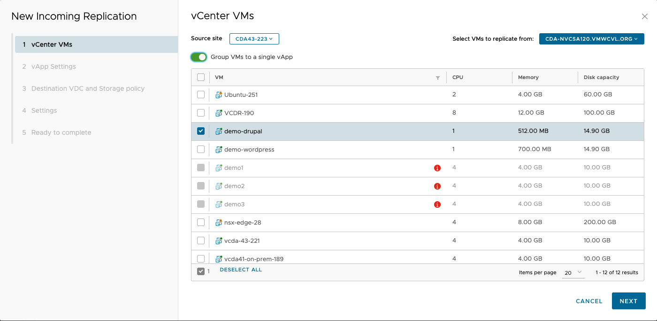Check the demo-wordpress checkbox

click(x=201, y=149)
